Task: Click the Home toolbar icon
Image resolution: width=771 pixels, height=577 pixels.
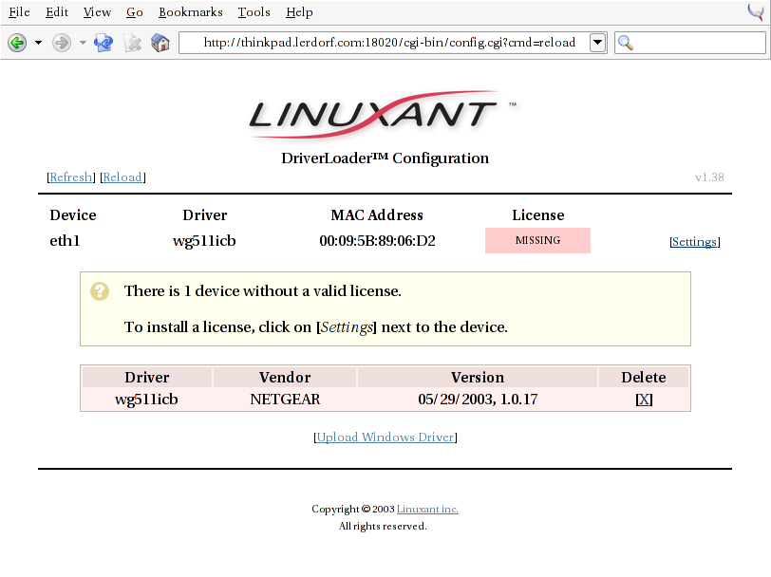Action: coord(160,43)
